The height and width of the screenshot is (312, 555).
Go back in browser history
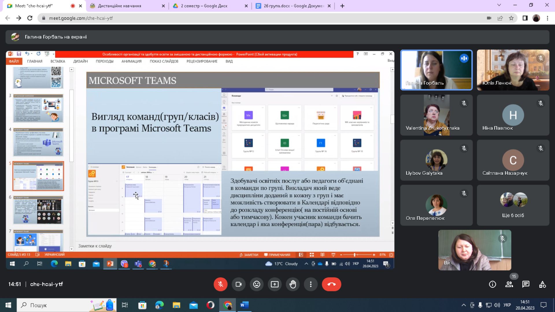tap(8, 18)
